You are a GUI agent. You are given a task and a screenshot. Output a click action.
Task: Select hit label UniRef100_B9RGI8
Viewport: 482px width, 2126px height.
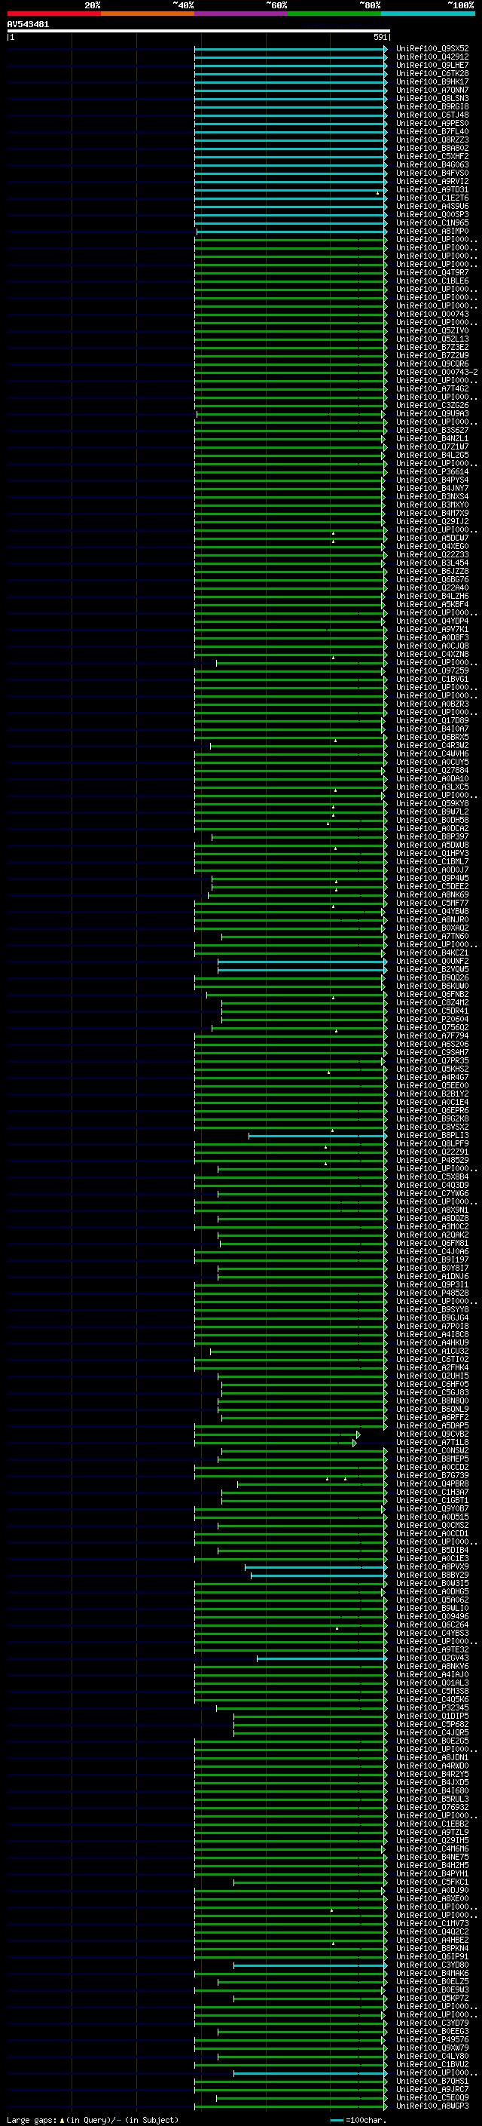pos(432,106)
